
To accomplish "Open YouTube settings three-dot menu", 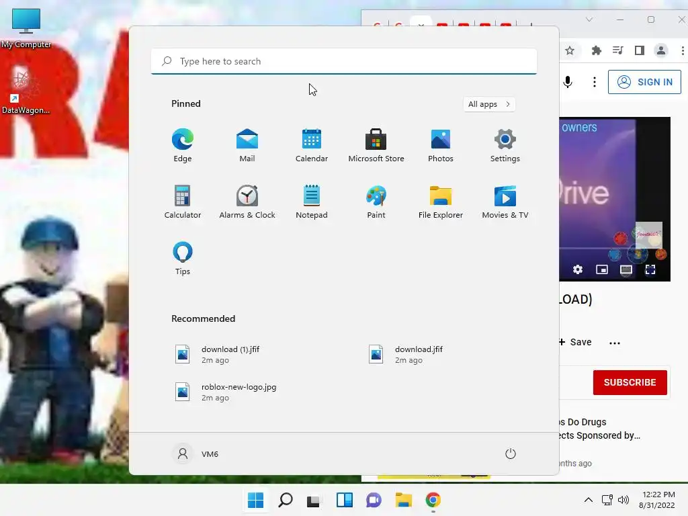I will tap(595, 82).
